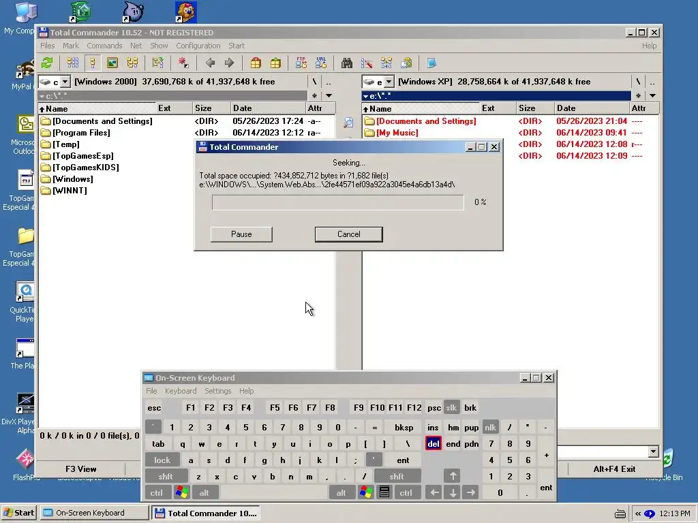Open the Commands menu
This screenshot has height=523, width=698.
click(104, 46)
